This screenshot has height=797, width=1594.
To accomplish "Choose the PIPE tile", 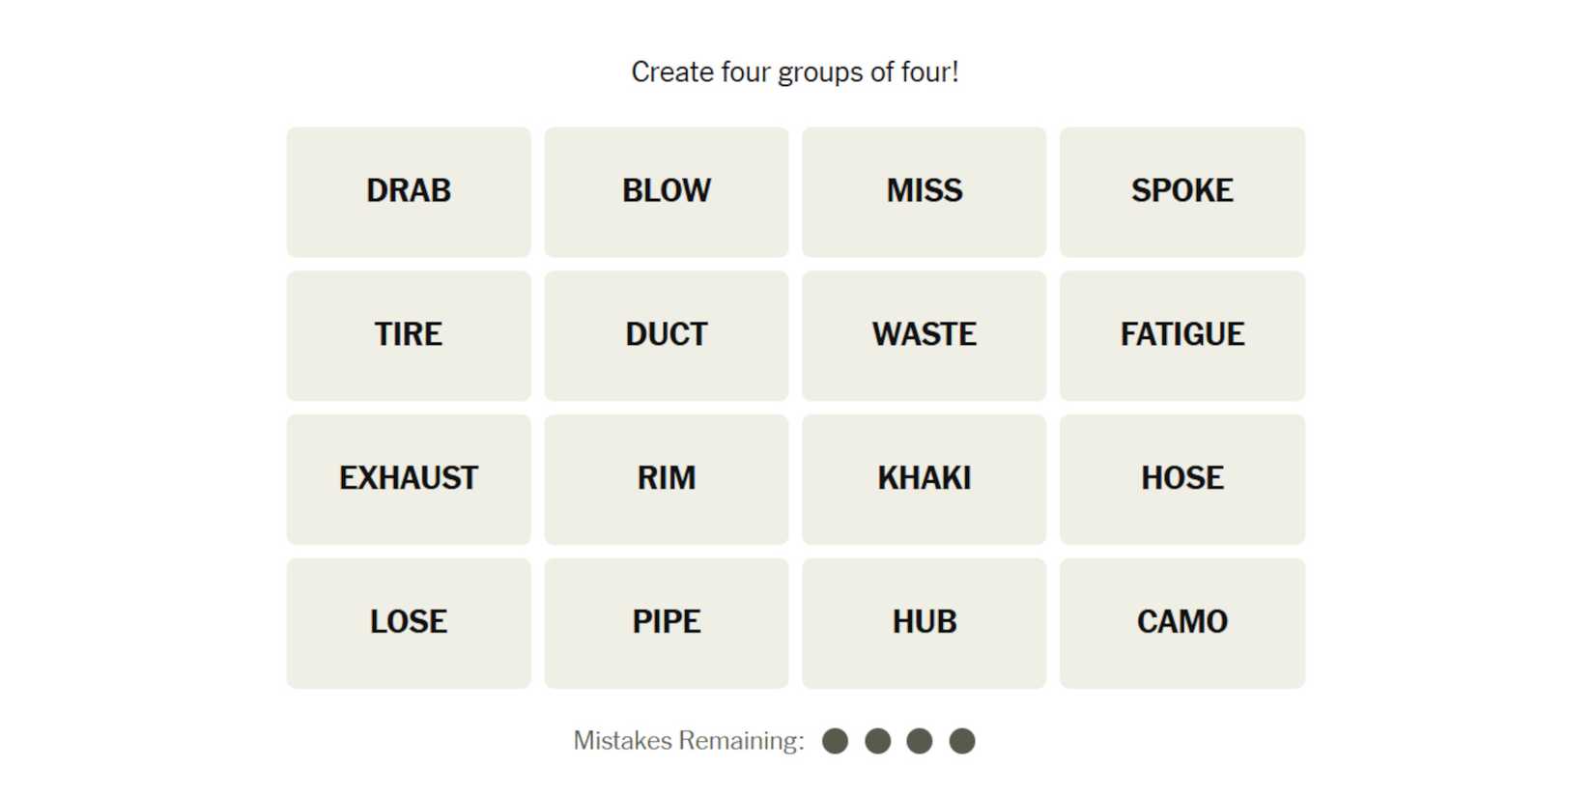I will pos(667,623).
